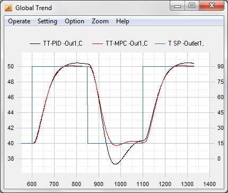228x193 pixels.
Task: Click the 50 value on left axis
Action: point(11,66)
